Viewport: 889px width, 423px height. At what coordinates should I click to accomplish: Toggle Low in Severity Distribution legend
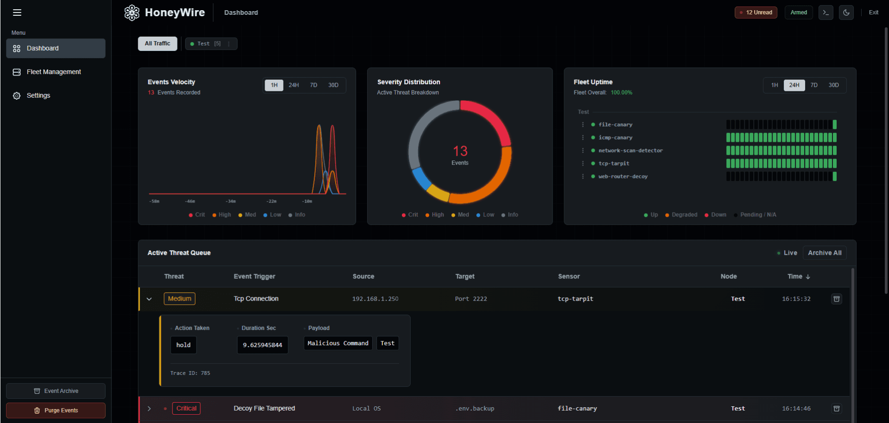pos(485,215)
